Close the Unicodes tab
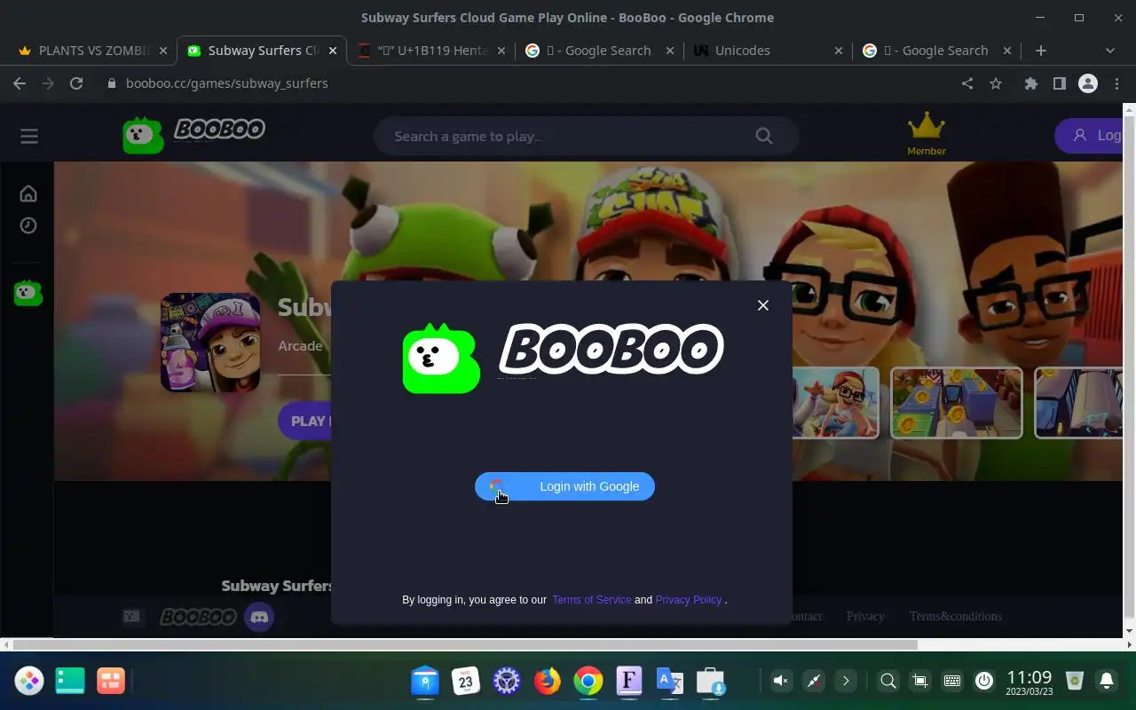Viewport: 1136px width, 710px height. point(839,51)
